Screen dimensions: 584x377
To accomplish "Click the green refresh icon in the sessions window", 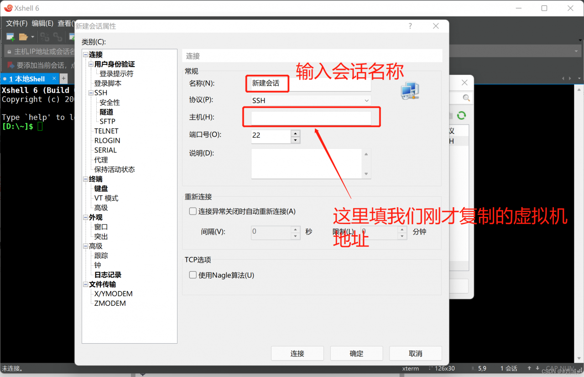I will tap(461, 115).
